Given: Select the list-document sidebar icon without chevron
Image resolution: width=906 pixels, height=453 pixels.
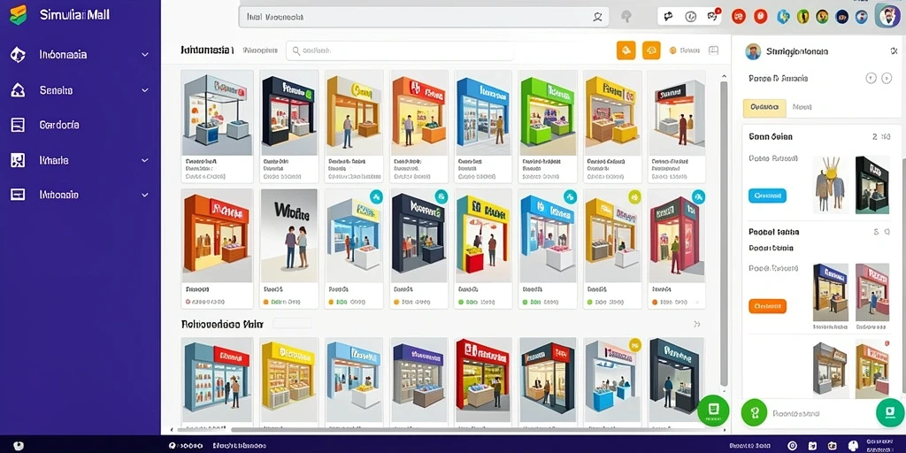Looking at the screenshot, I should (18, 125).
